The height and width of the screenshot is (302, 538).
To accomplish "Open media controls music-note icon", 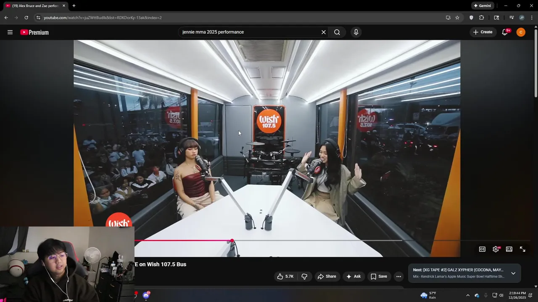I will click(x=512, y=18).
